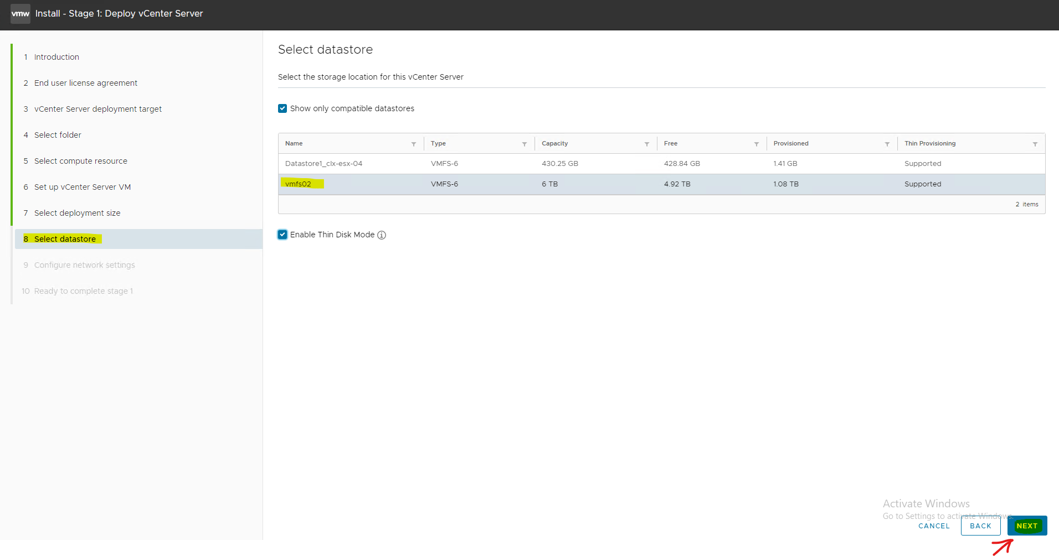This screenshot has height=556, width=1059.
Task: Toggle Enable Thin Disk Mode checkbox
Action: pos(282,235)
